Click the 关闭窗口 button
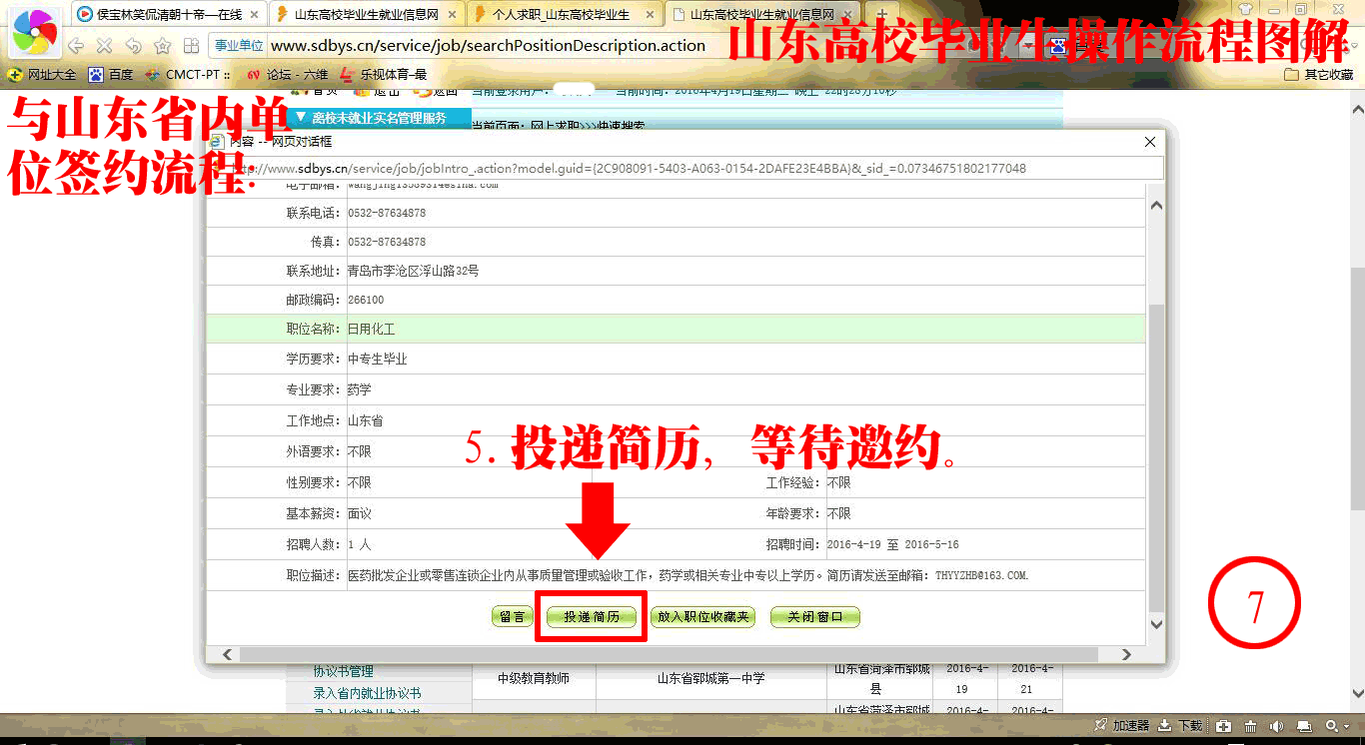This screenshot has width=1365, height=745. [x=814, y=617]
